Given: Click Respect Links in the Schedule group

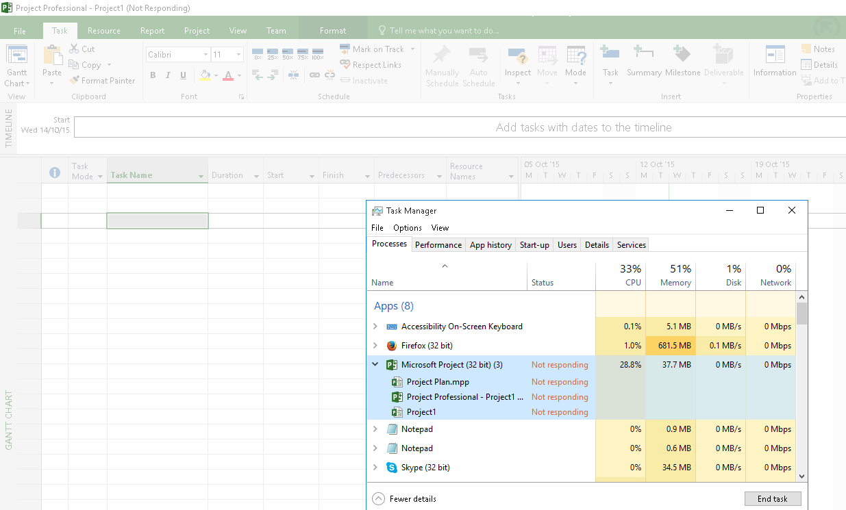Looking at the screenshot, I should pyautogui.click(x=371, y=65).
